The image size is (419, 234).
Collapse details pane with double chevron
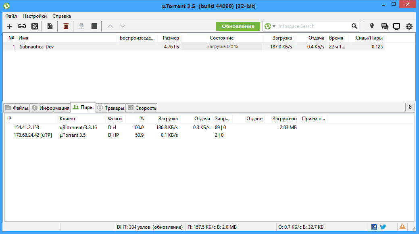(x=410, y=107)
